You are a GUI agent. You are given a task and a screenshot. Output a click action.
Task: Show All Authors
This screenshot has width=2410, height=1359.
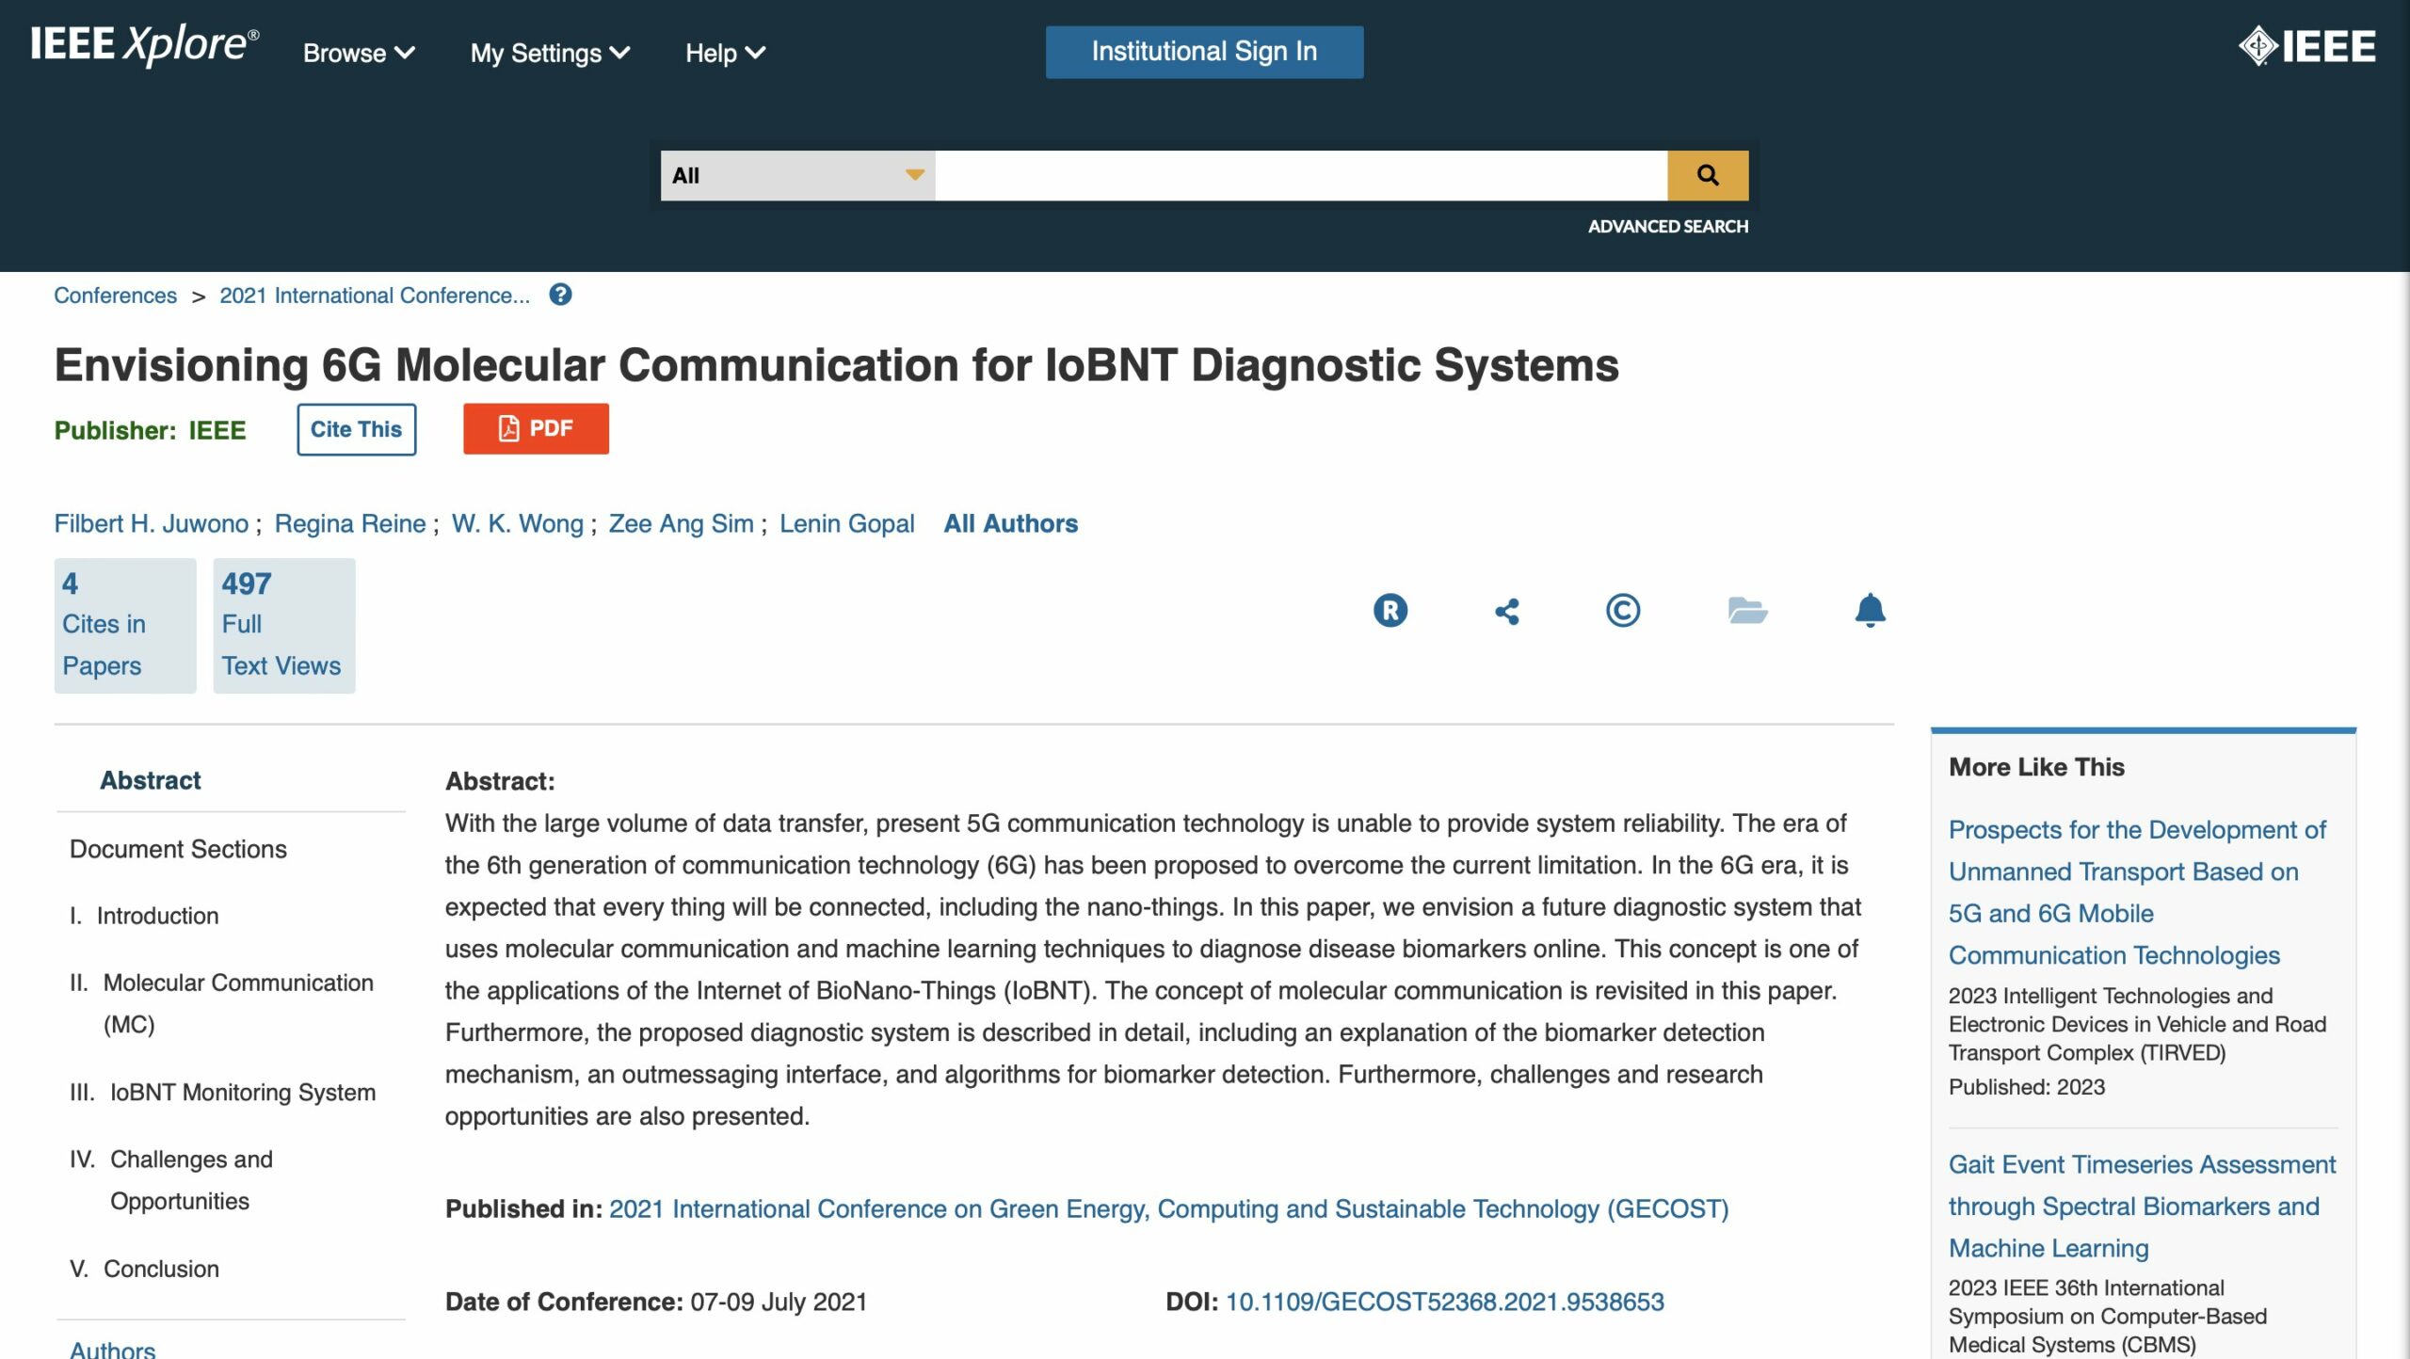coord(1011,524)
